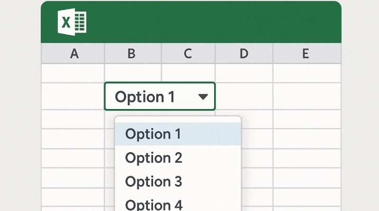This screenshot has width=379, height=211.
Task: Choose Option 2 from the dropdown list
Action: pos(178,158)
